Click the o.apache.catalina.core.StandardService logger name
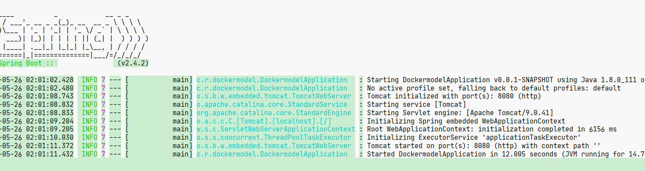The height and width of the screenshot is (171, 645). click(271, 105)
